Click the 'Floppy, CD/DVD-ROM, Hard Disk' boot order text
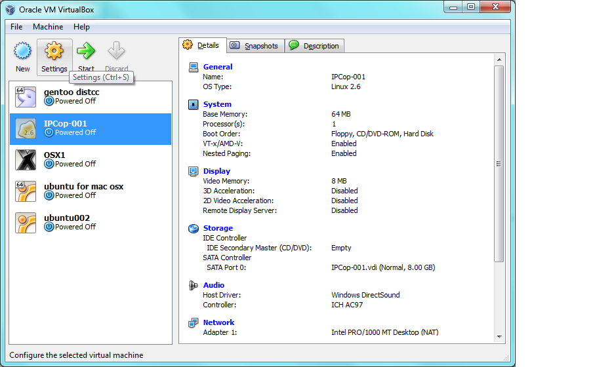Image resolution: width=595 pixels, height=367 pixels. tap(382, 134)
